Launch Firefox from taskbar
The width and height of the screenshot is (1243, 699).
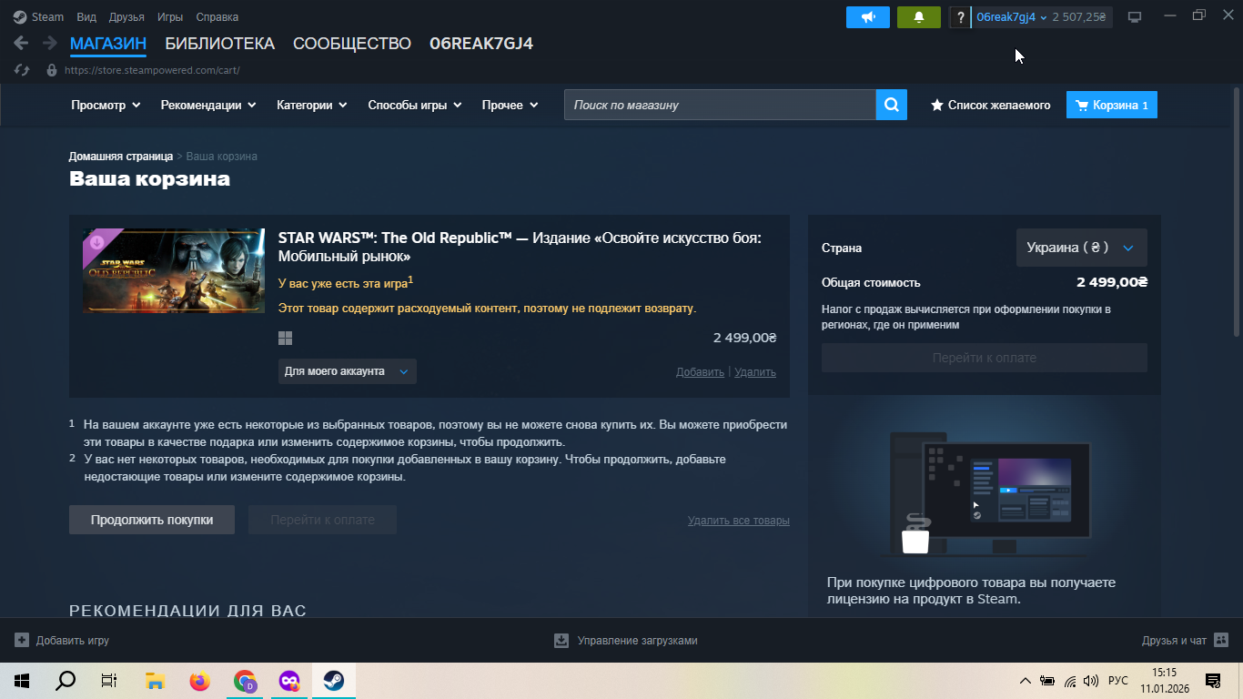pyautogui.click(x=199, y=681)
